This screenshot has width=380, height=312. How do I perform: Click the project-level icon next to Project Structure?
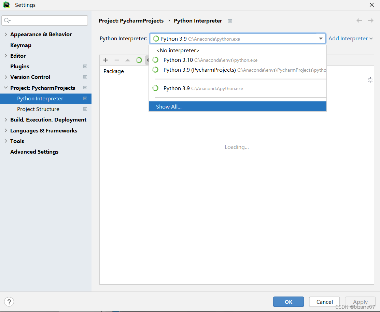coord(85,109)
